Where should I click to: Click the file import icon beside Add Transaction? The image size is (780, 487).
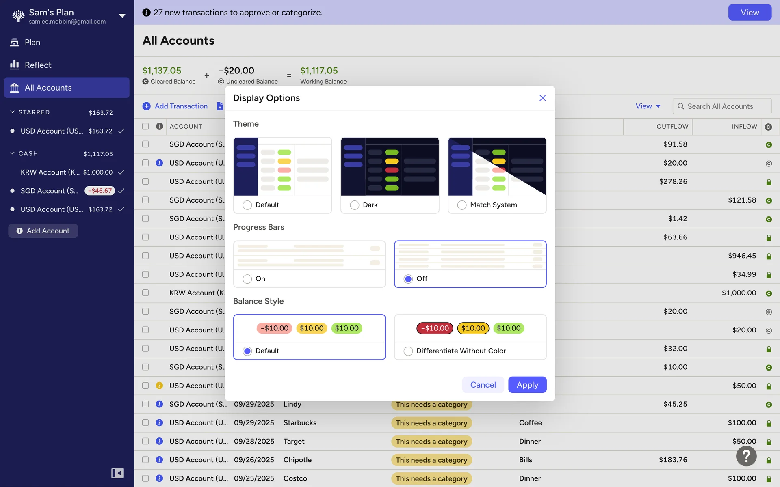click(220, 106)
